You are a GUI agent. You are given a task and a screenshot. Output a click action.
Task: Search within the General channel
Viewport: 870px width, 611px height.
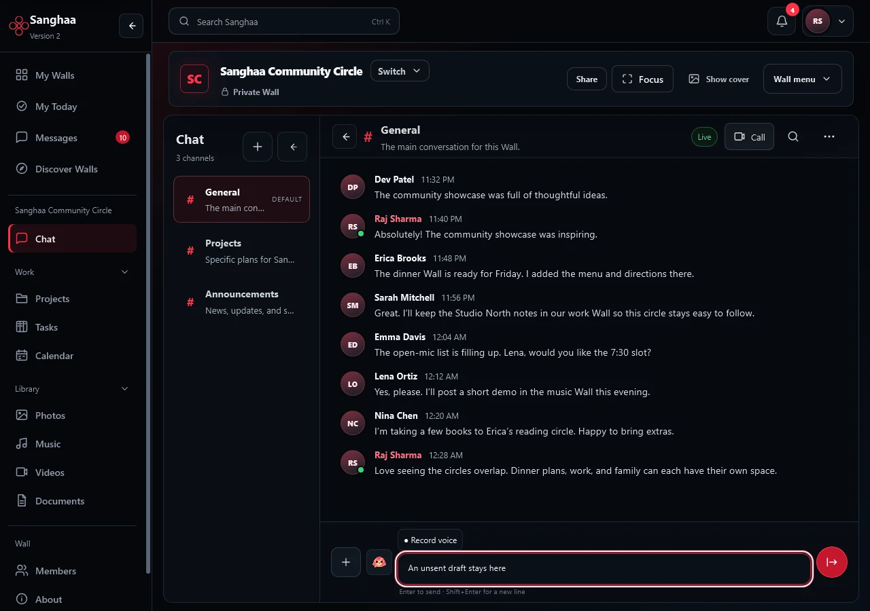(793, 136)
